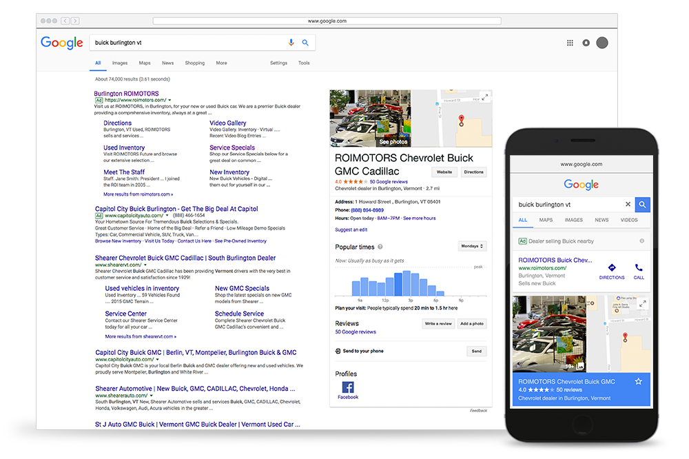Click the Popular times help icon

380,247
